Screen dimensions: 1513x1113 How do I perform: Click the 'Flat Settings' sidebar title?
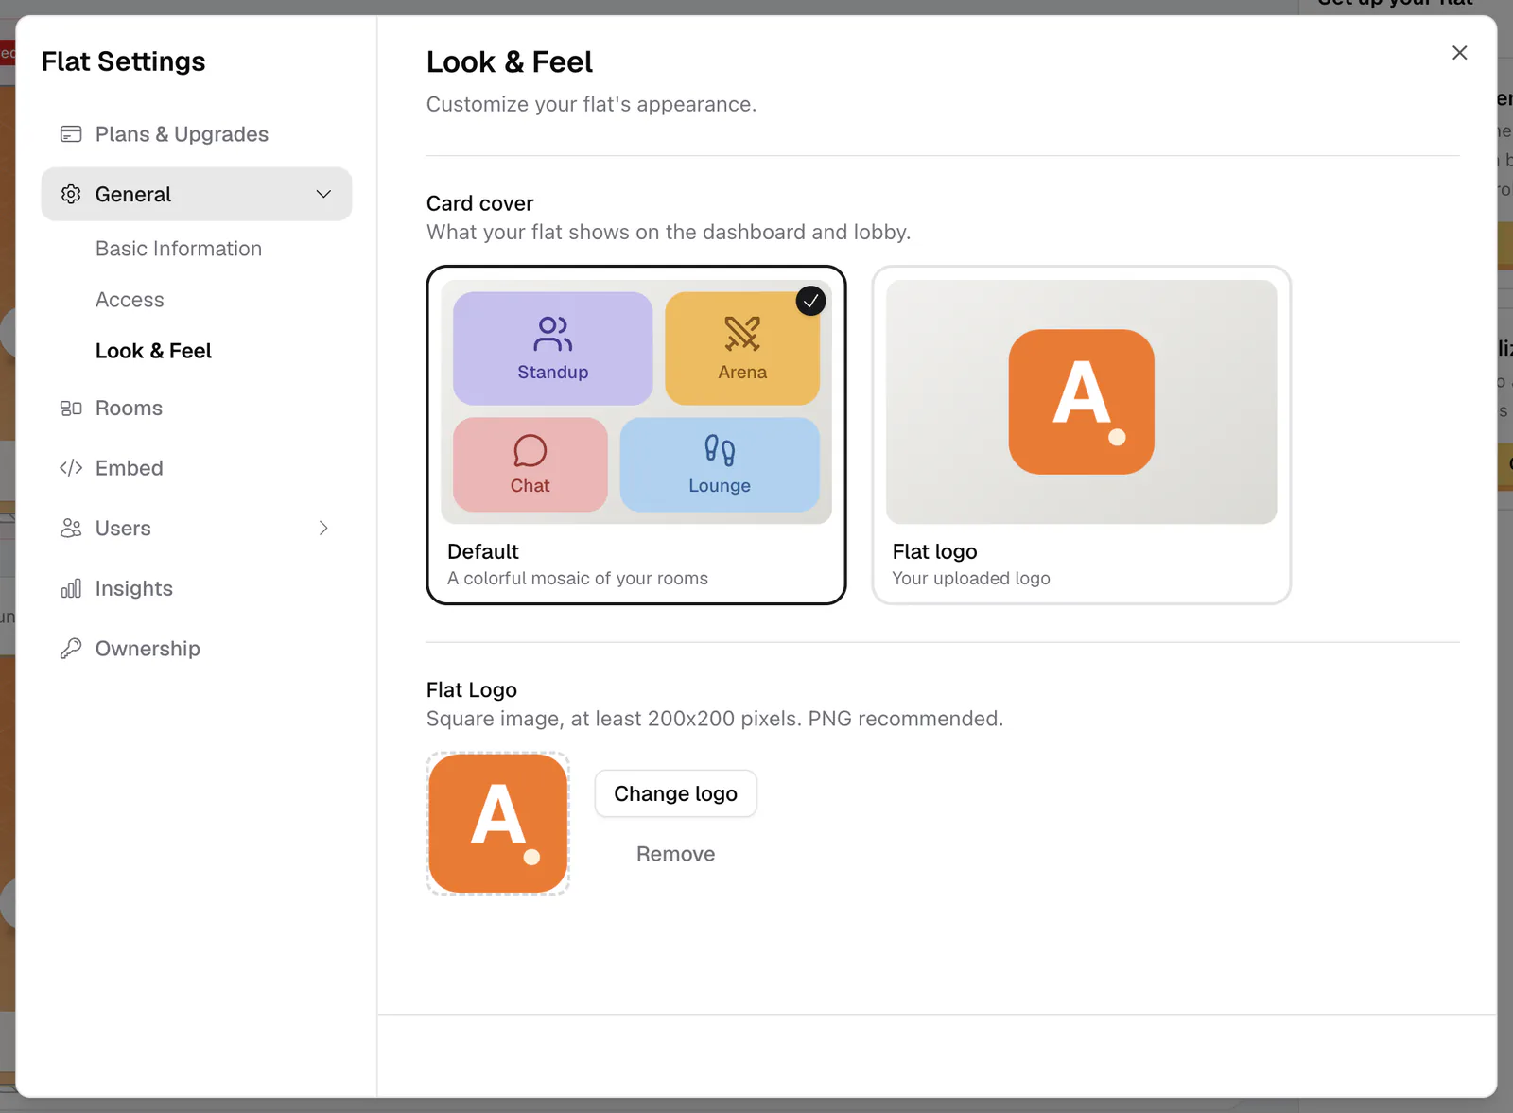(x=124, y=61)
